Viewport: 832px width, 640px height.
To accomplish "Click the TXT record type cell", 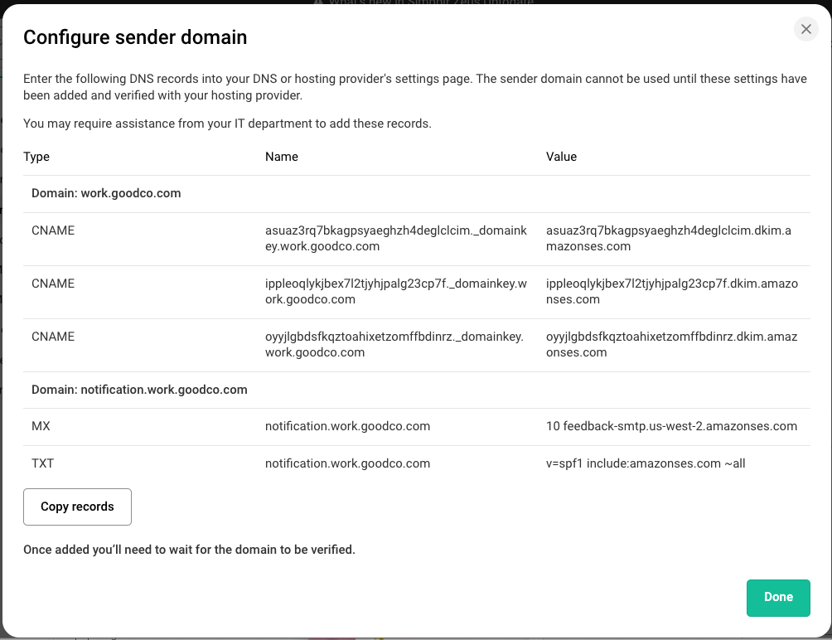I will 42,463.
